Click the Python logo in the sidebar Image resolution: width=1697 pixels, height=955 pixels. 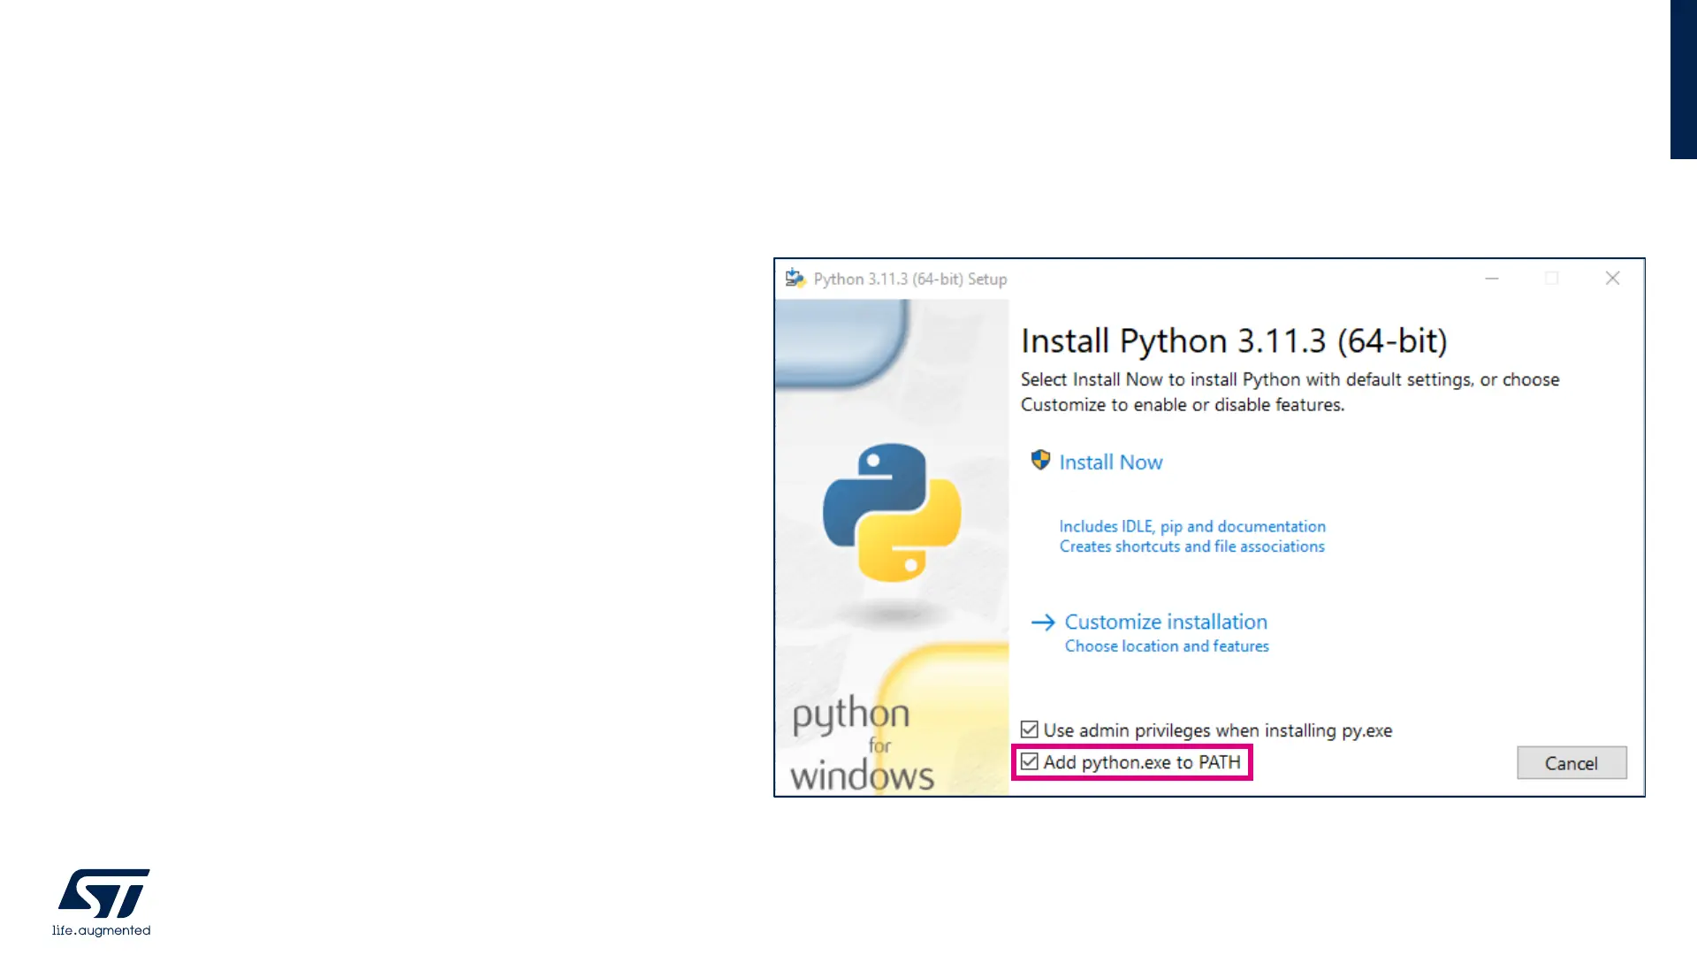tap(892, 512)
